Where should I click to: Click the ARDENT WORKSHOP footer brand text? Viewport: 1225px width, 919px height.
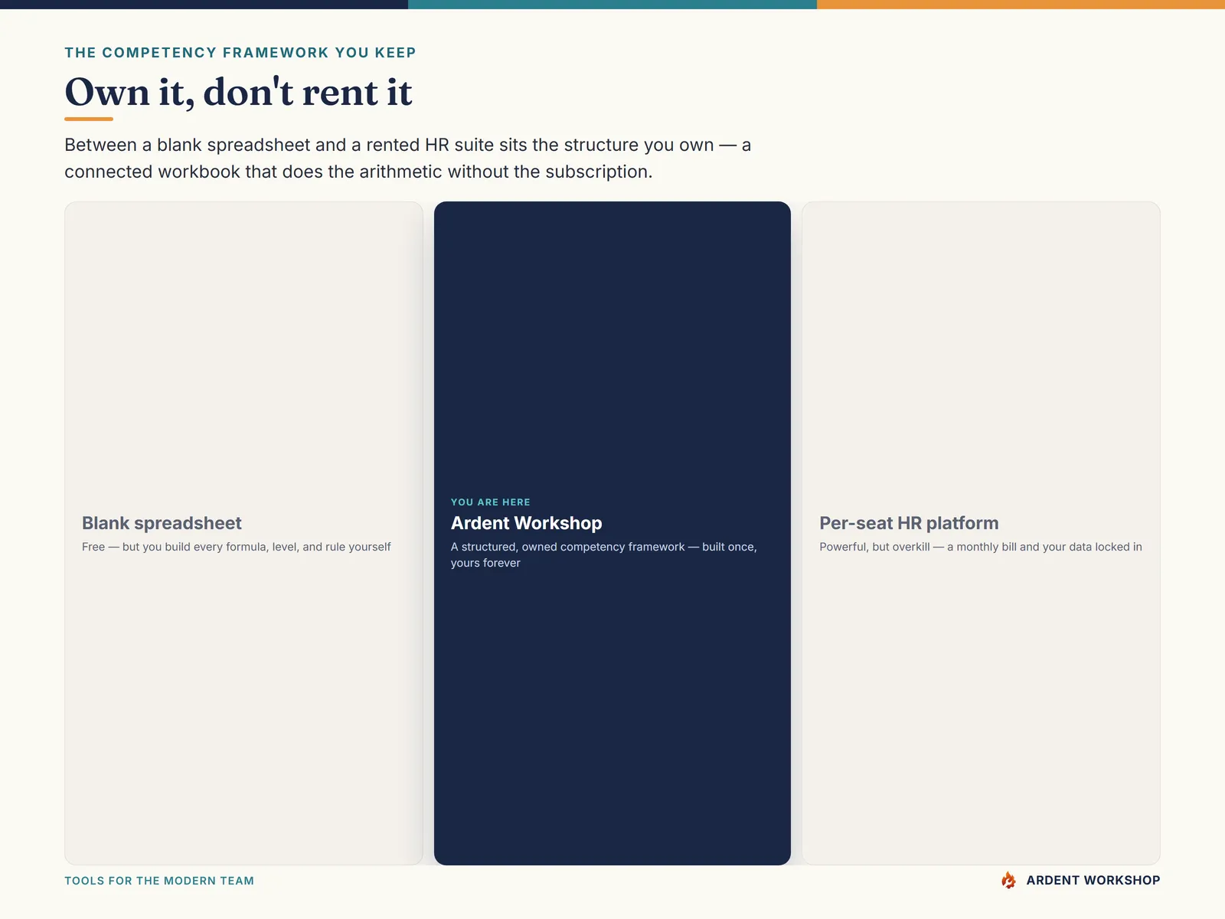tap(1093, 881)
